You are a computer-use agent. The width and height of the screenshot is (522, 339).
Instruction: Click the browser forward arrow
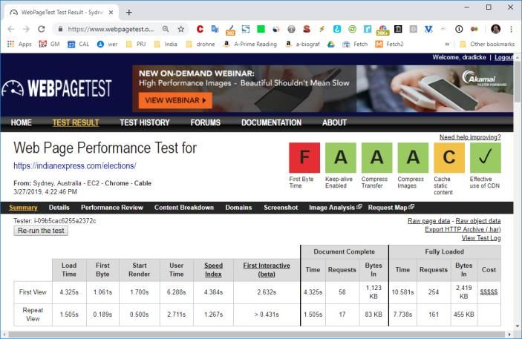pyautogui.click(x=26, y=29)
